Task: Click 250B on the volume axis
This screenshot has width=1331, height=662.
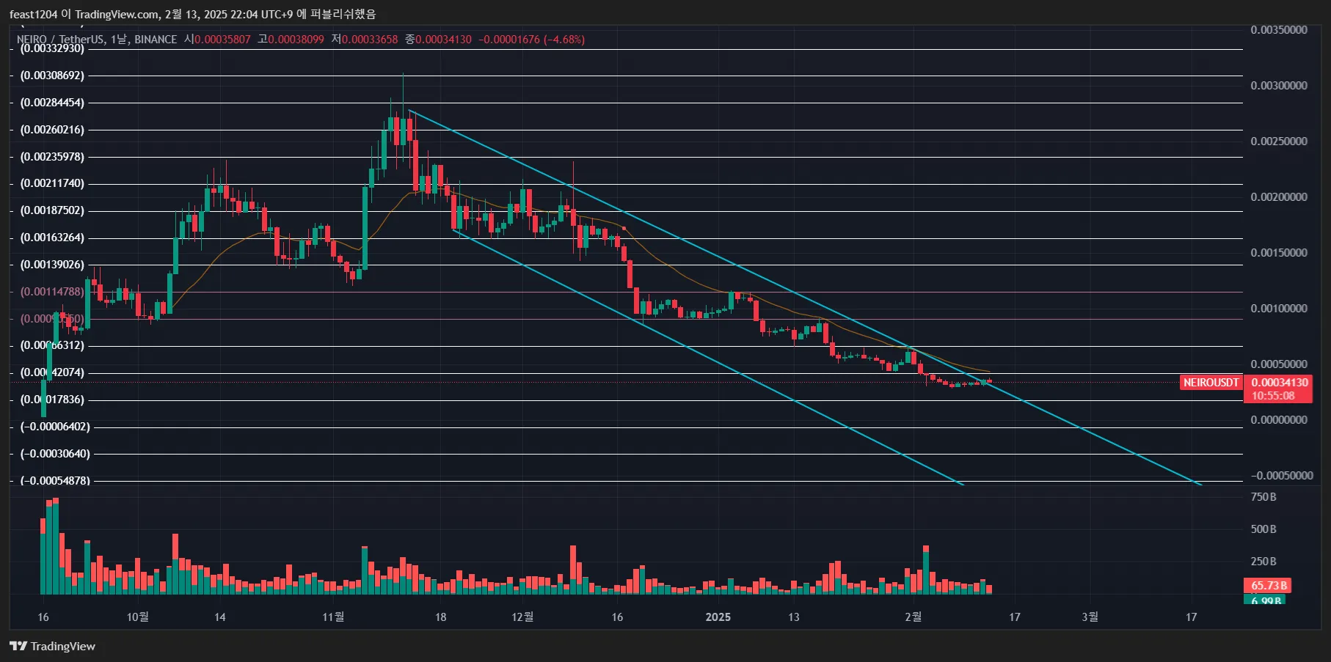Action: coord(1263,562)
